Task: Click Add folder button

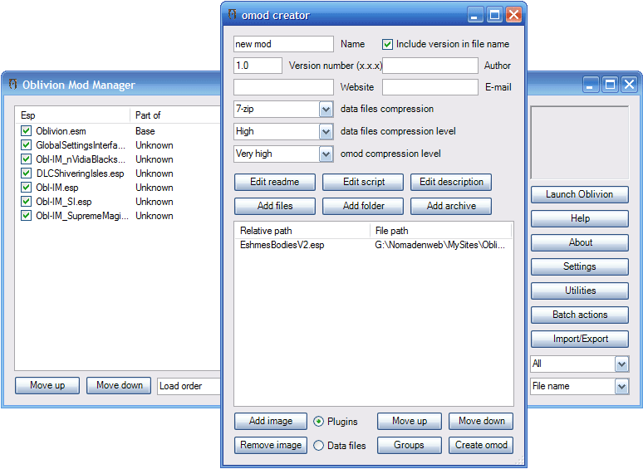Action: tap(363, 206)
